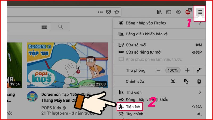Click the POPS Kids channel avatar

pos(32,97)
